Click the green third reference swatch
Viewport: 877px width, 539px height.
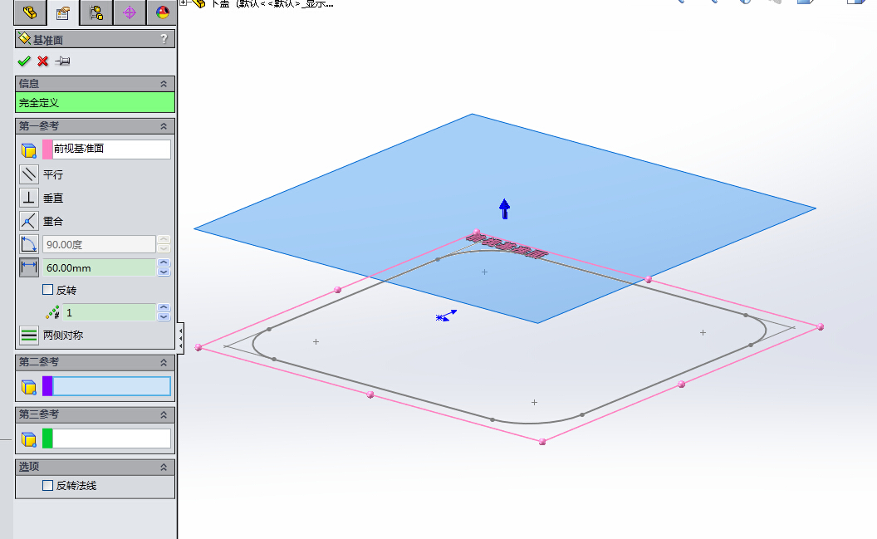[x=47, y=439]
